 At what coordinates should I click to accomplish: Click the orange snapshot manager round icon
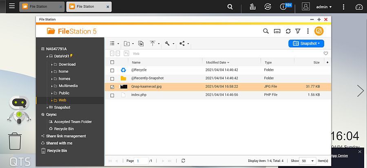(x=319, y=31)
